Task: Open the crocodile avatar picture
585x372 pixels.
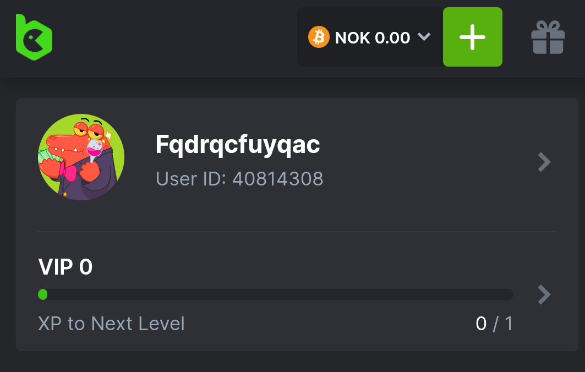Action: click(81, 157)
